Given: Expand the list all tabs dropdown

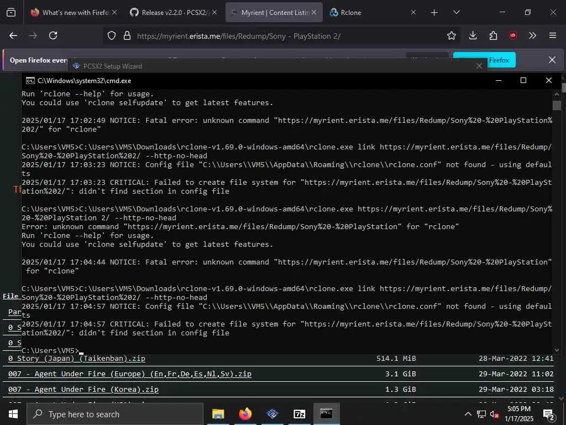Looking at the screenshot, I should pyautogui.click(x=456, y=13).
